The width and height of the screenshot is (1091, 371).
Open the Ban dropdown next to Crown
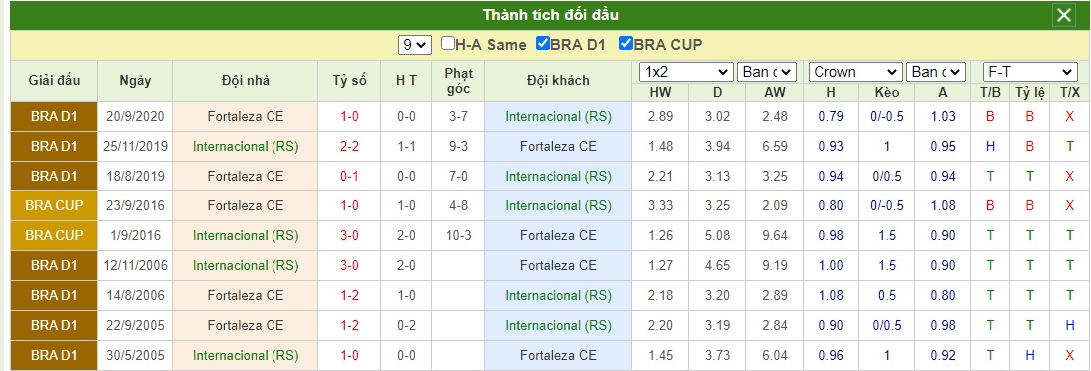click(x=936, y=72)
